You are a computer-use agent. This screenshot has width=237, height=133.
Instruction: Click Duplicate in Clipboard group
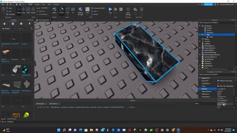[x=11, y=14]
